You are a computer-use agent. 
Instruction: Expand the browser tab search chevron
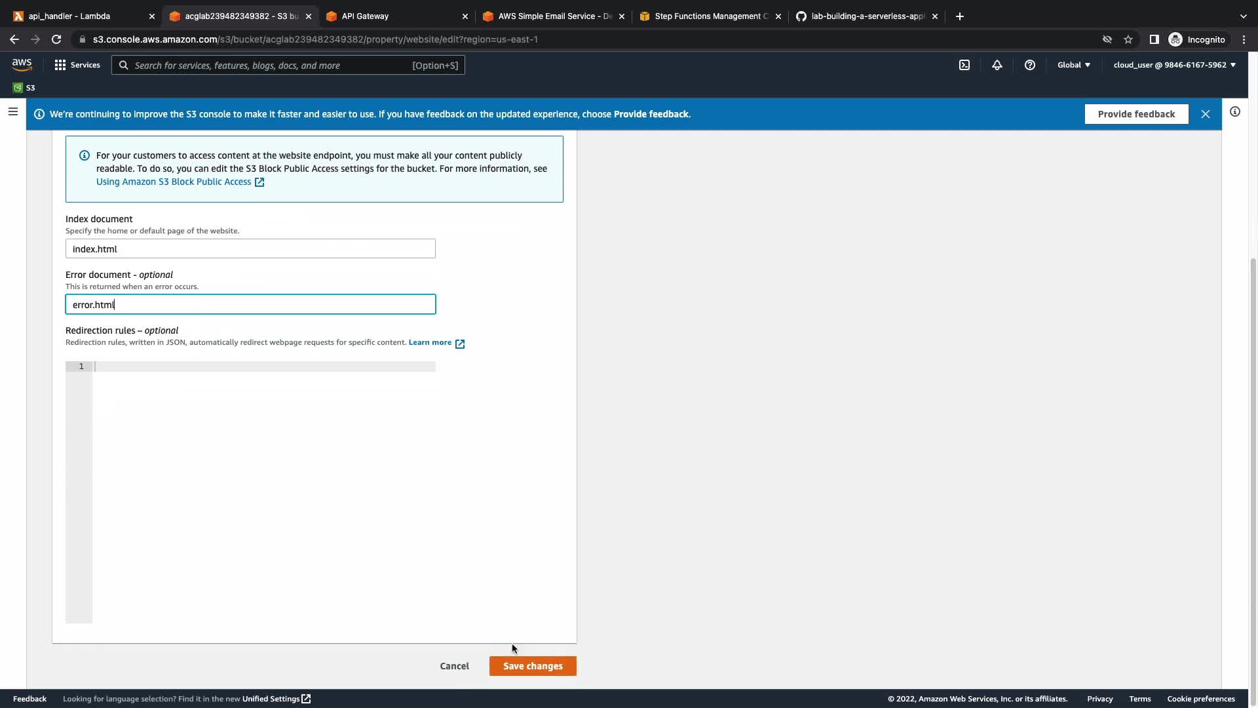(1243, 16)
